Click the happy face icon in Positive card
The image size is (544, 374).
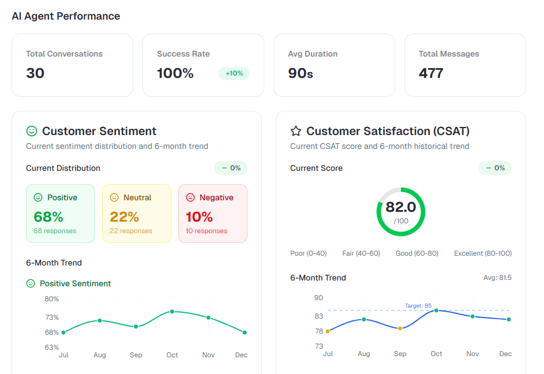point(38,197)
